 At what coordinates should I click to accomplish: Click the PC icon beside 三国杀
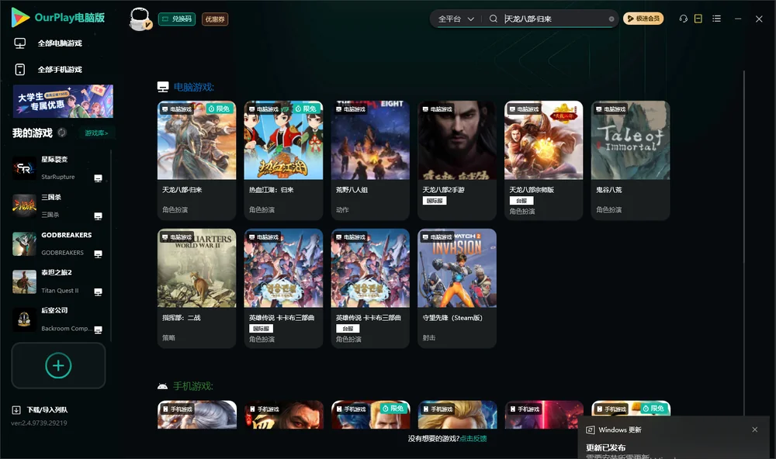98,216
